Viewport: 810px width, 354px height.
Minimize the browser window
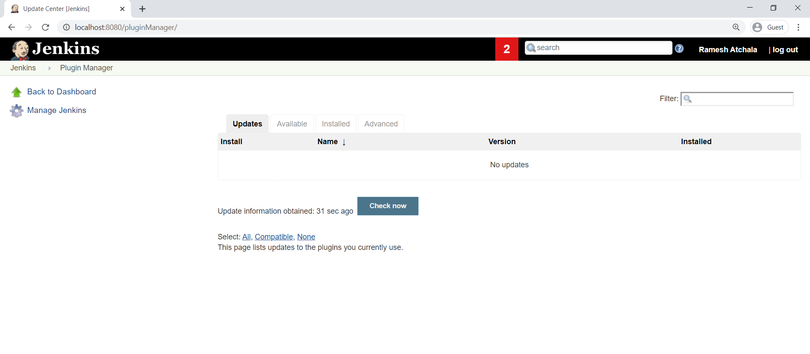coord(750,8)
